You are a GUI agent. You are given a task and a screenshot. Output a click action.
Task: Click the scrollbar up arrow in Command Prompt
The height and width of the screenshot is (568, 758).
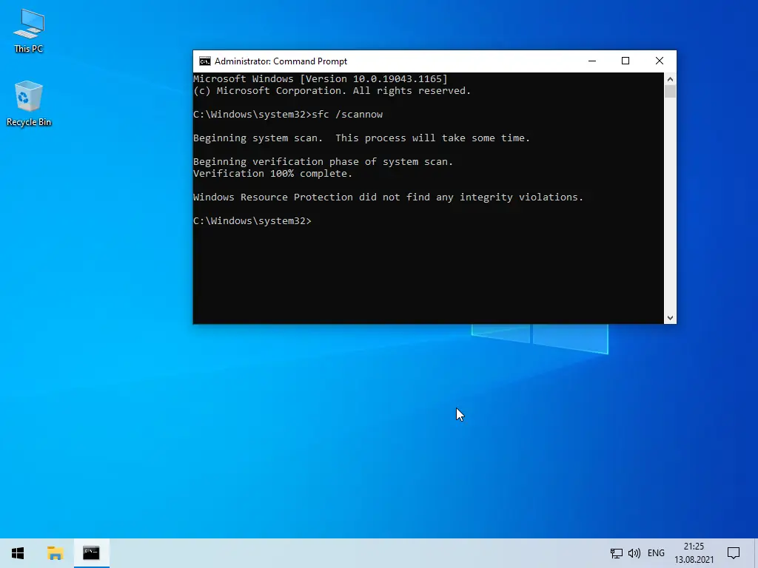[x=670, y=78]
